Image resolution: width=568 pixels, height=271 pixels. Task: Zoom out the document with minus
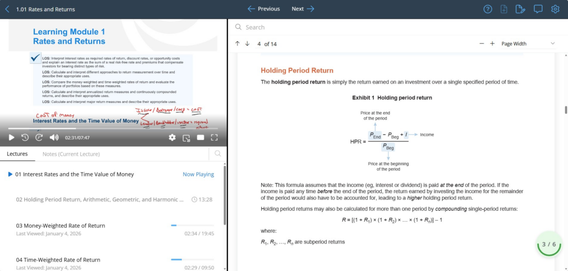(x=481, y=44)
